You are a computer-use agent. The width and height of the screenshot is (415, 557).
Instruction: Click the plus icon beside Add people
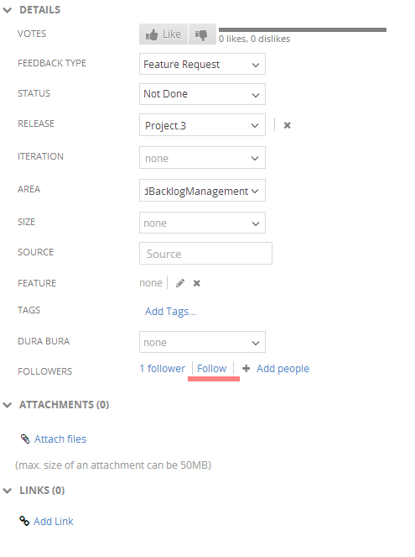[x=246, y=368]
